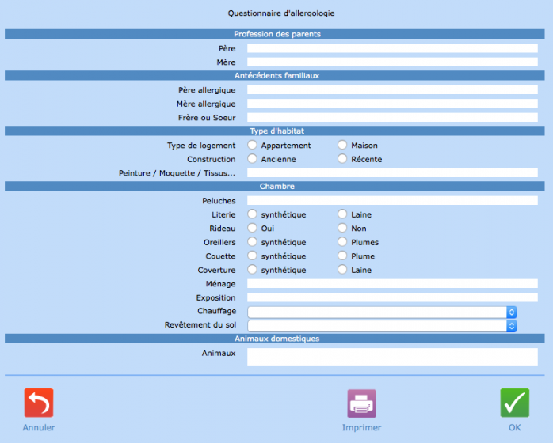The image size is (553, 443).
Task: Choose Ancienne for Construction
Action: (252, 159)
